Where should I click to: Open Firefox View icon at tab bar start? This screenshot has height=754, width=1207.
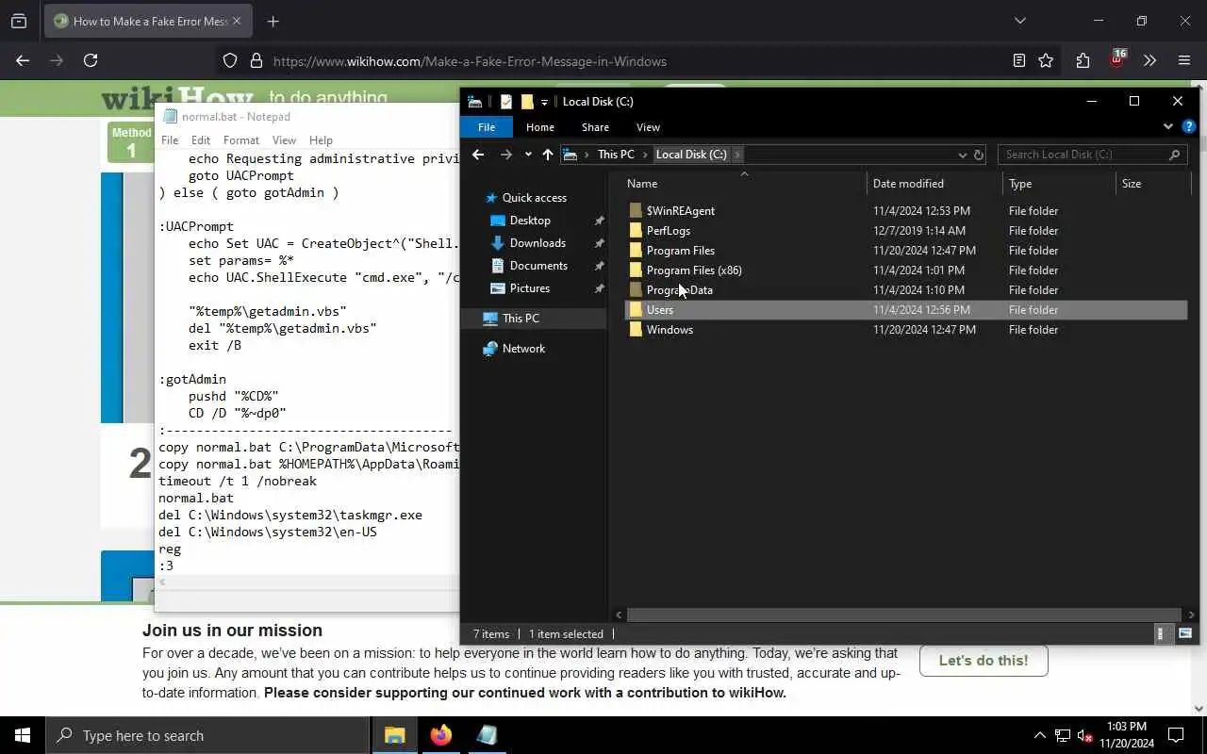pos(19,21)
